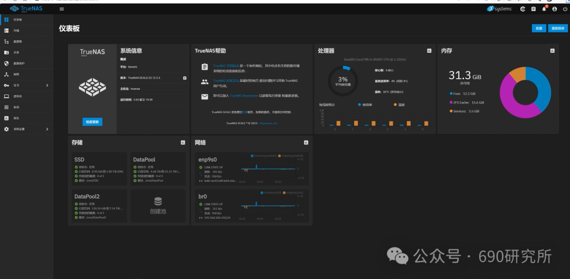The width and height of the screenshot is (570, 279).
Task: Open the user account icon
Action: click(554, 9)
